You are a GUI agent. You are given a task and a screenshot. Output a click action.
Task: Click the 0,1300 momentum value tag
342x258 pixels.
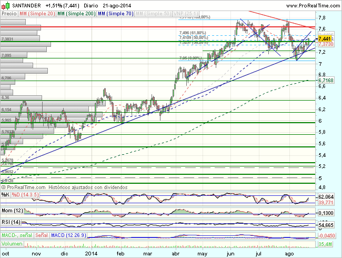(326, 213)
